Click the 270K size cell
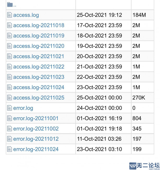 click(143, 98)
